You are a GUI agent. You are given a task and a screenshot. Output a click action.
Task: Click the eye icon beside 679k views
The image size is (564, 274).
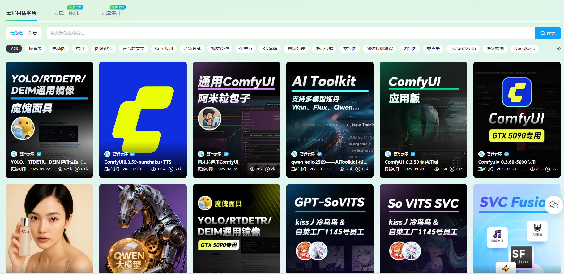(60, 169)
